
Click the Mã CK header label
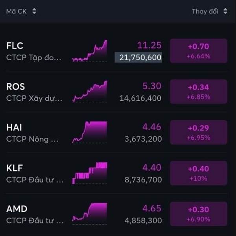(16, 11)
